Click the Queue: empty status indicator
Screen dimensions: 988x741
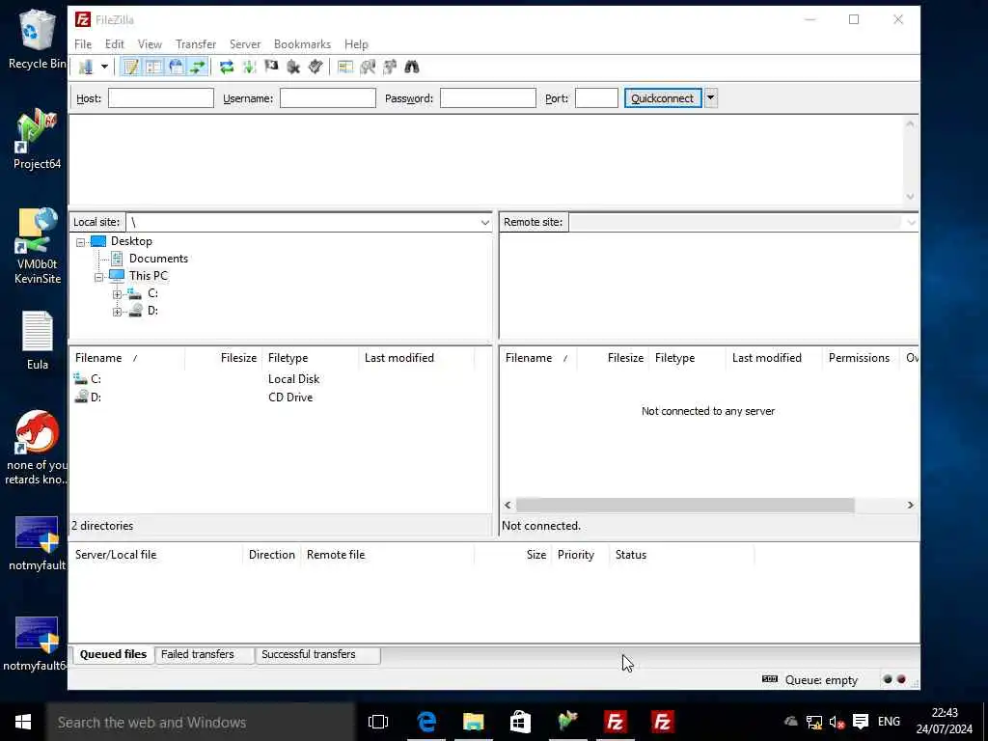click(x=821, y=680)
